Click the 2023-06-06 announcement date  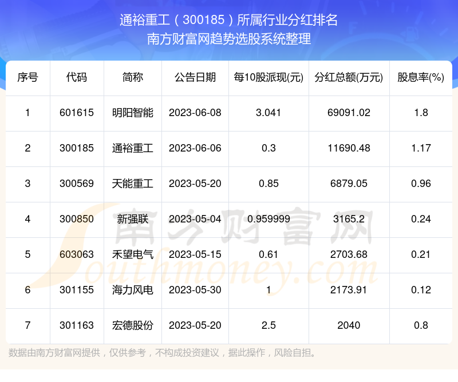tap(194, 149)
